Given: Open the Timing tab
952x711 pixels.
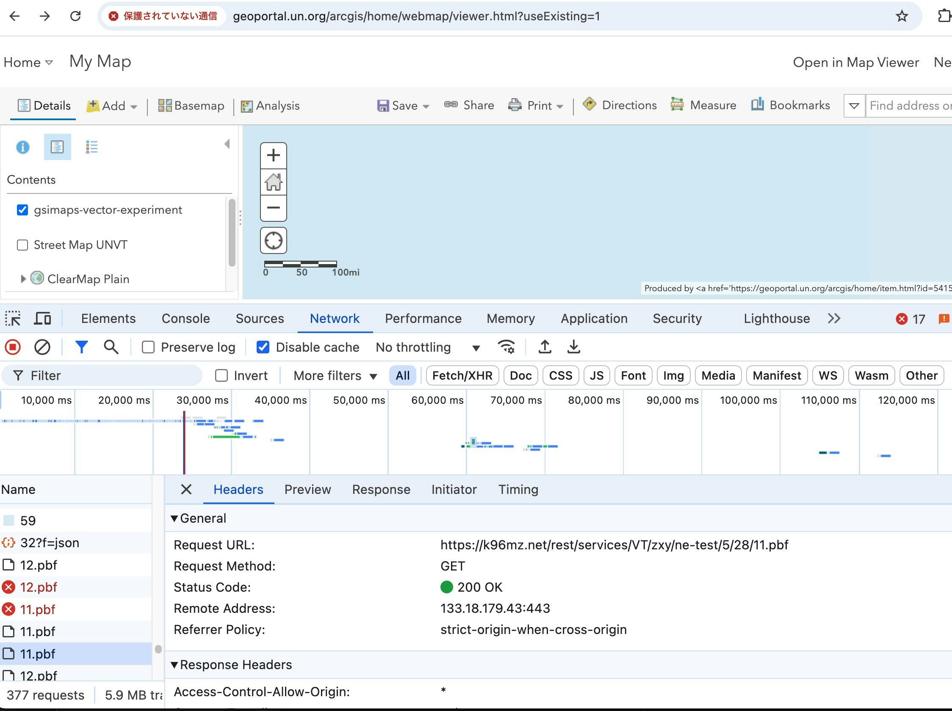Looking at the screenshot, I should [518, 490].
